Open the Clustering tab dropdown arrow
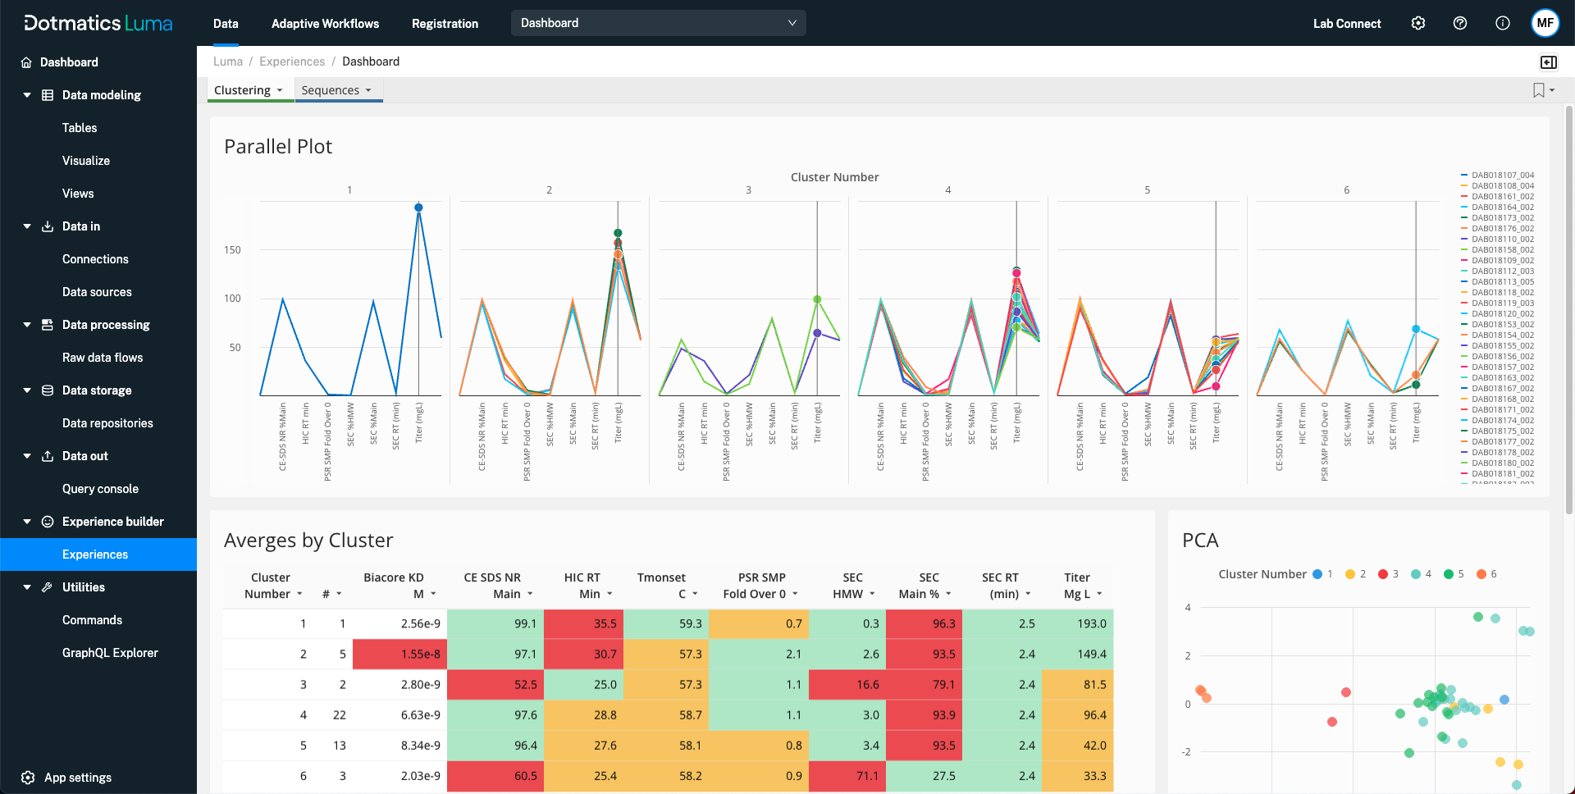This screenshot has width=1575, height=794. pyautogui.click(x=280, y=90)
